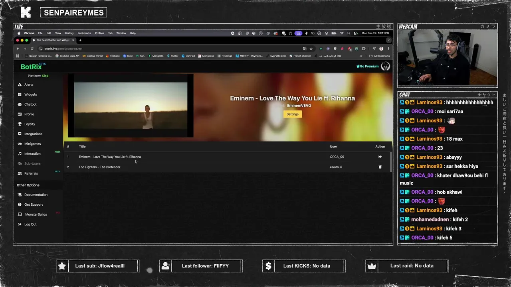Viewport: 511px width, 287px height.
Task: Click the Go Premium link
Action: click(x=367, y=66)
